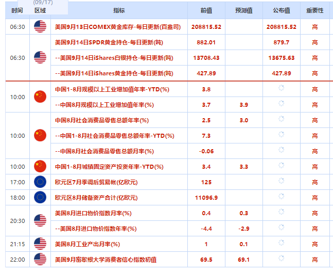Click the US flag beside the SPDR gold holdings group

(x=40, y=57)
